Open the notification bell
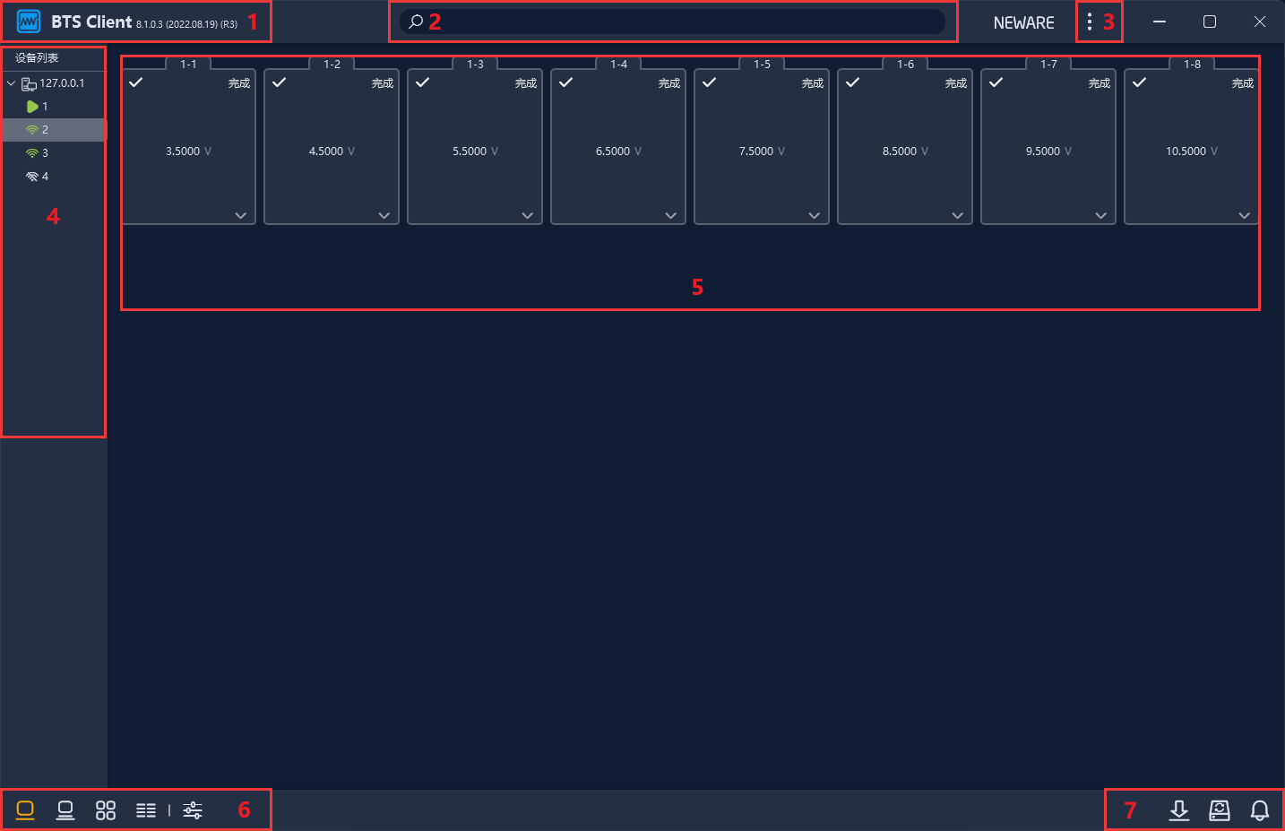The height and width of the screenshot is (831, 1285). [1260, 810]
